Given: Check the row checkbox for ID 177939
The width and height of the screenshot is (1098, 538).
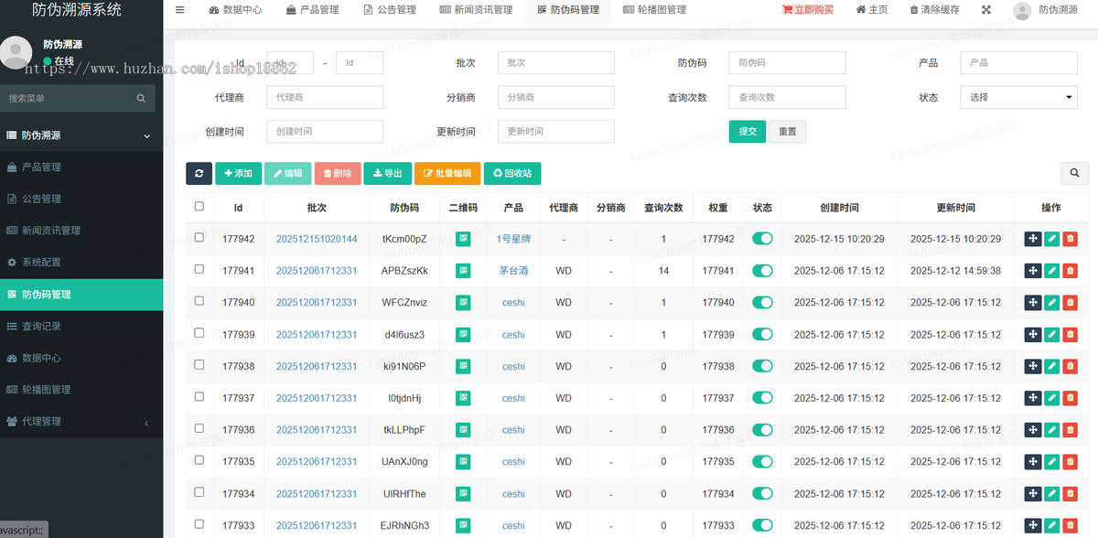Looking at the screenshot, I should 199,335.
